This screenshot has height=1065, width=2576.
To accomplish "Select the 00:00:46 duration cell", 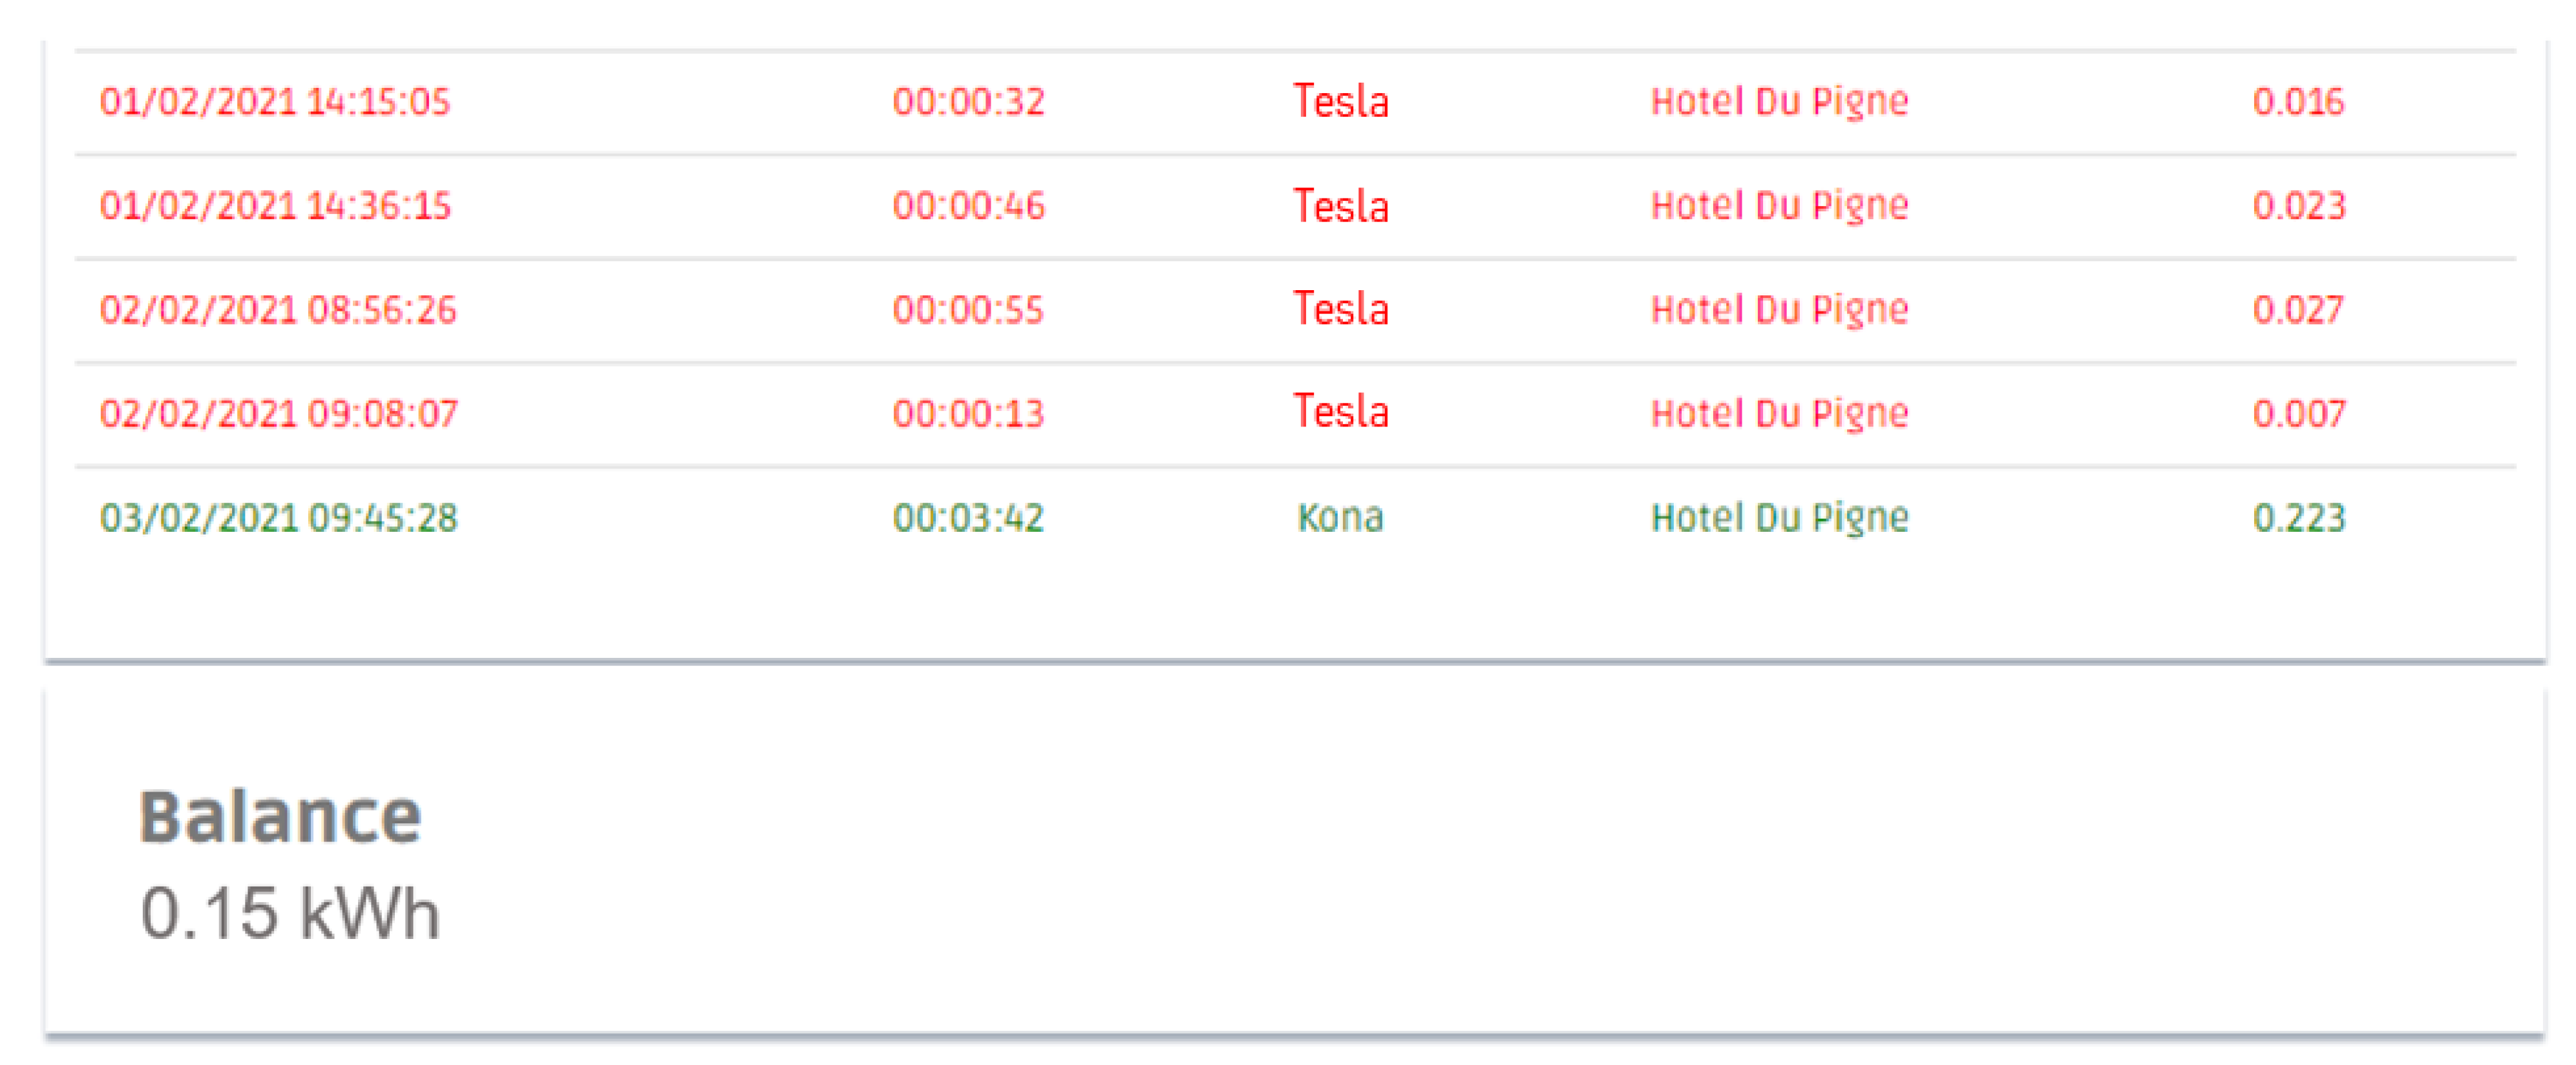I will click(x=968, y=206).
